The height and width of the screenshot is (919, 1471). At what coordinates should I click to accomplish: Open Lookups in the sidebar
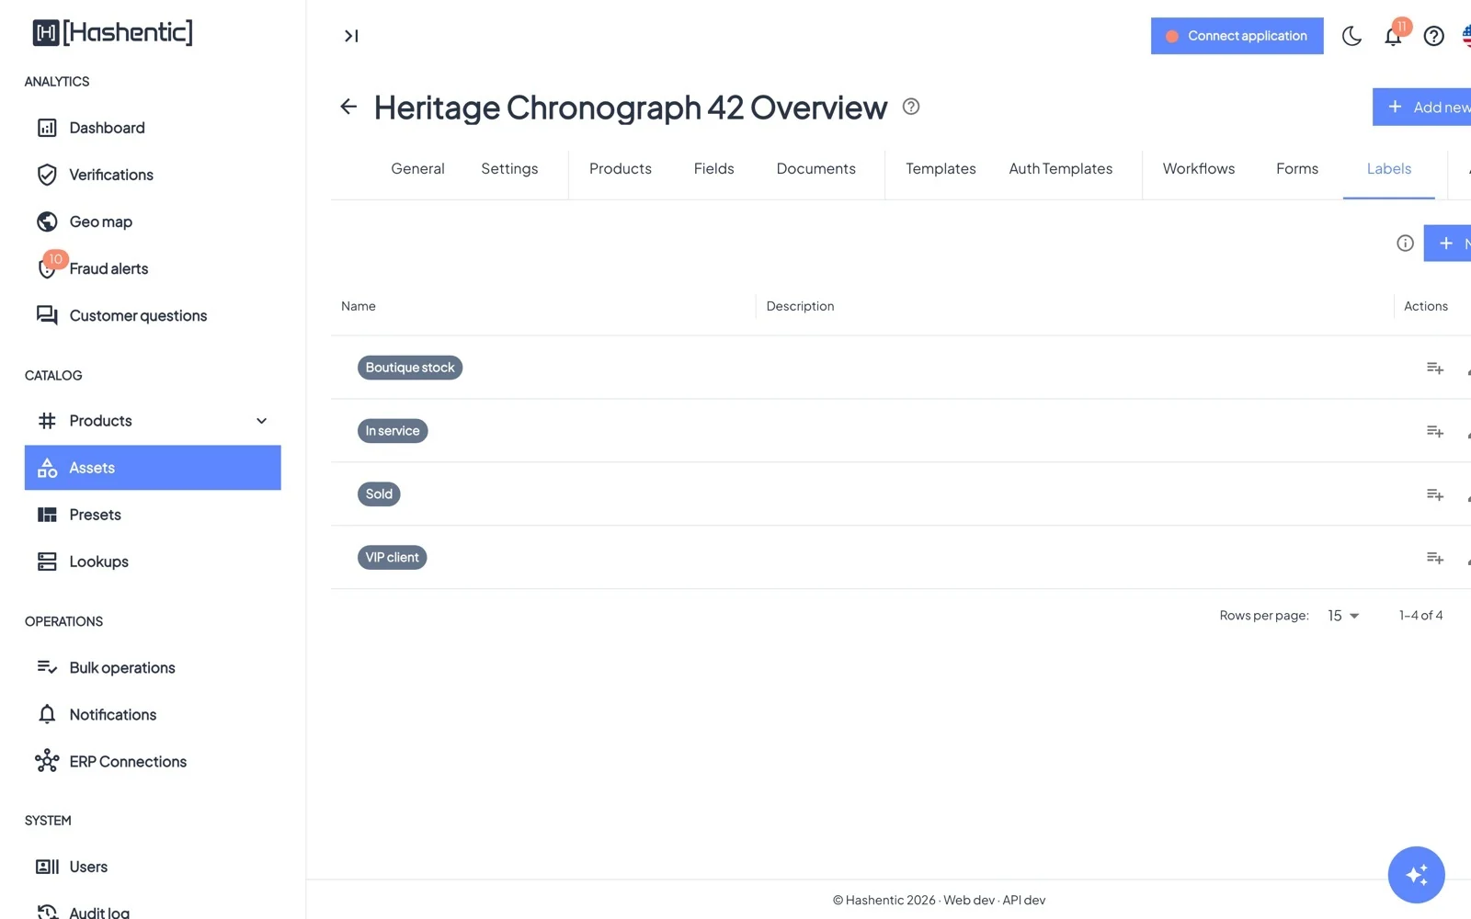[x=153, y=562]
